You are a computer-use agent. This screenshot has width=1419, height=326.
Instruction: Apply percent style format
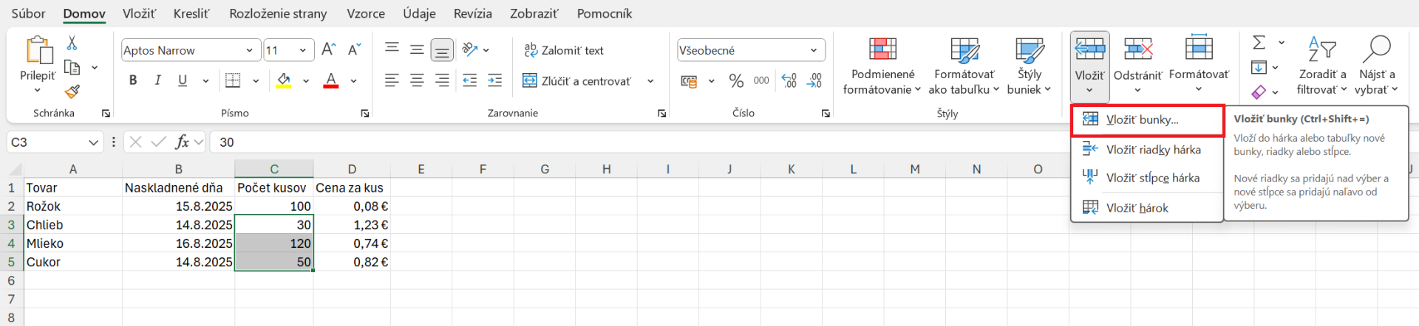[x=736, y=81]
